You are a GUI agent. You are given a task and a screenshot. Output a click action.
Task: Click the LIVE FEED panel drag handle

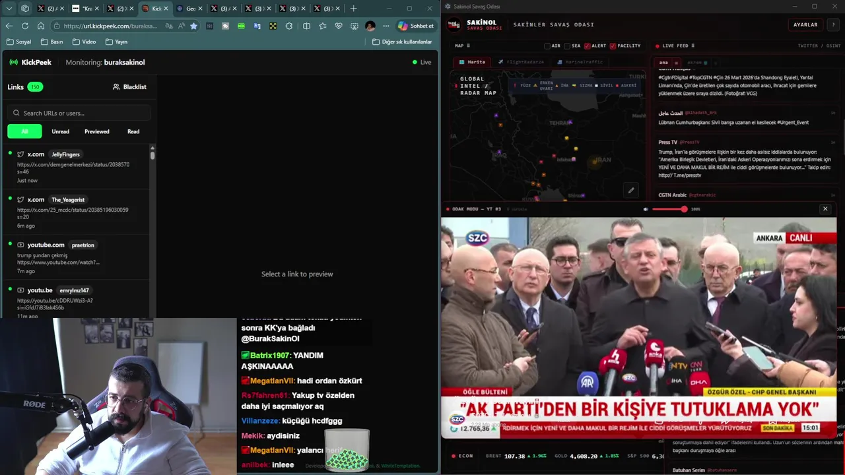693,46
